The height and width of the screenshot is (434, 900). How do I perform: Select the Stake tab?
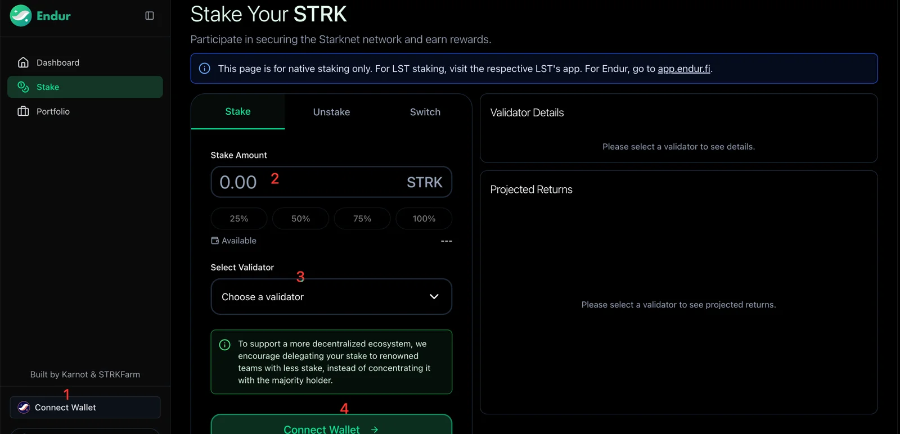click(x=238, y=111)
